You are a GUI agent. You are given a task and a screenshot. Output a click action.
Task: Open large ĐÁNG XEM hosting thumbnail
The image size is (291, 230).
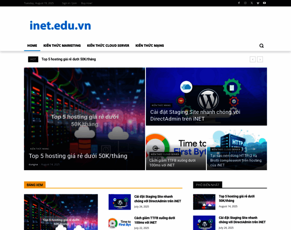61,212
